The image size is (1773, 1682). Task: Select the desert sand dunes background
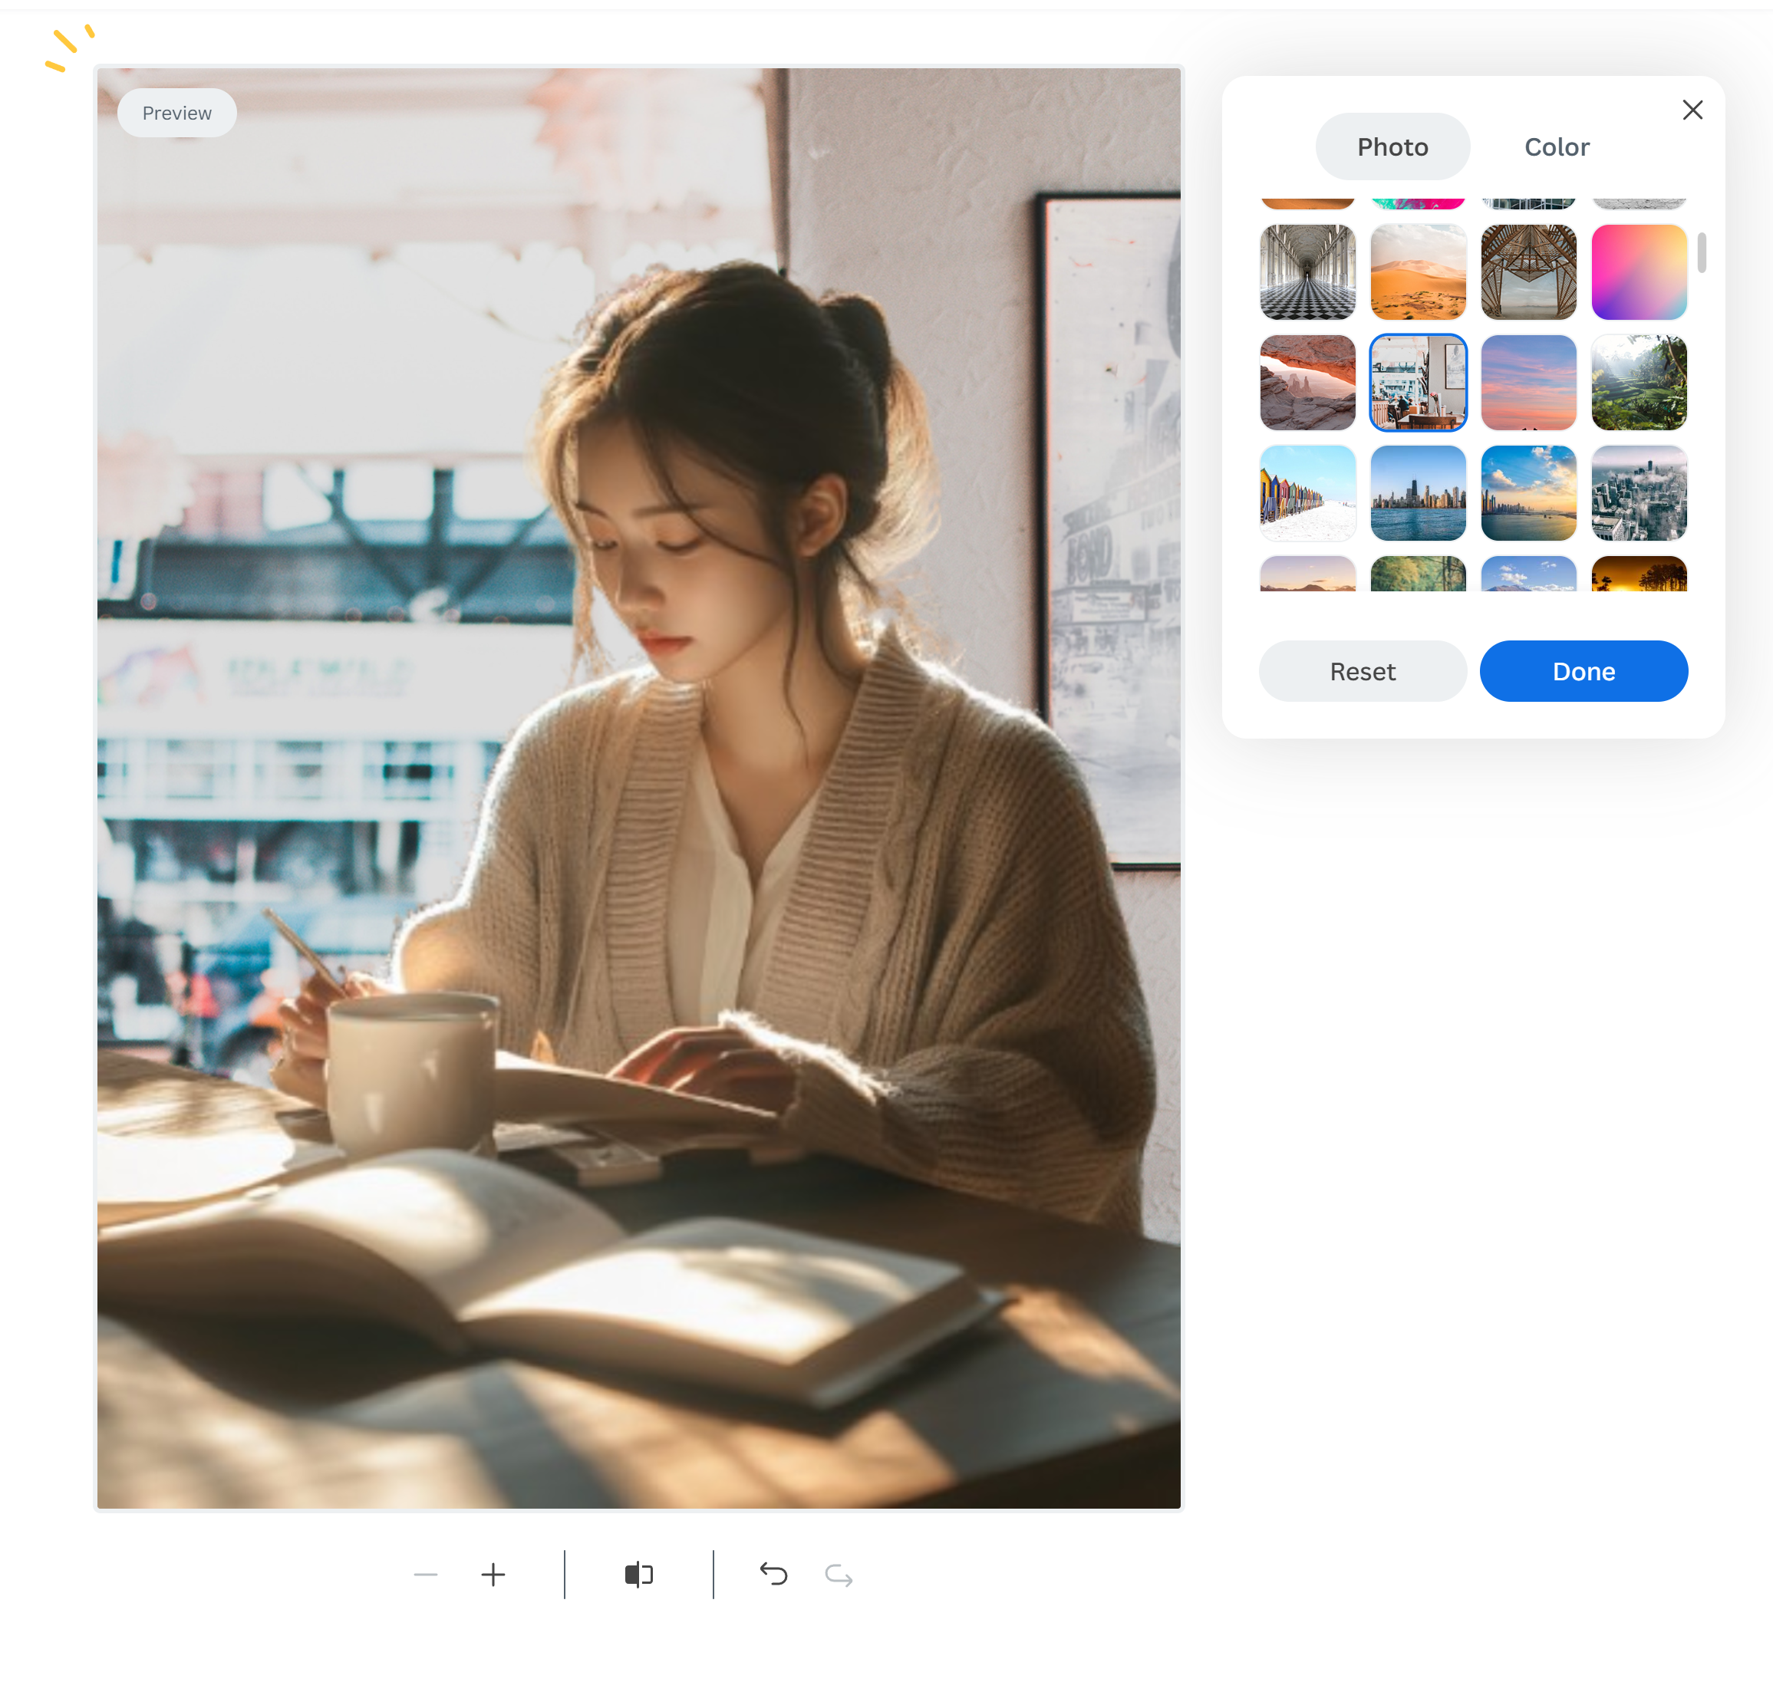1417,272
